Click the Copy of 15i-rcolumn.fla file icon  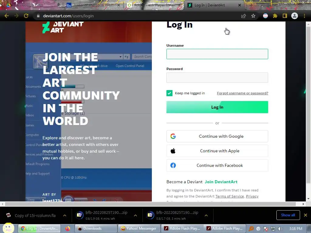[x=8, y=215]
